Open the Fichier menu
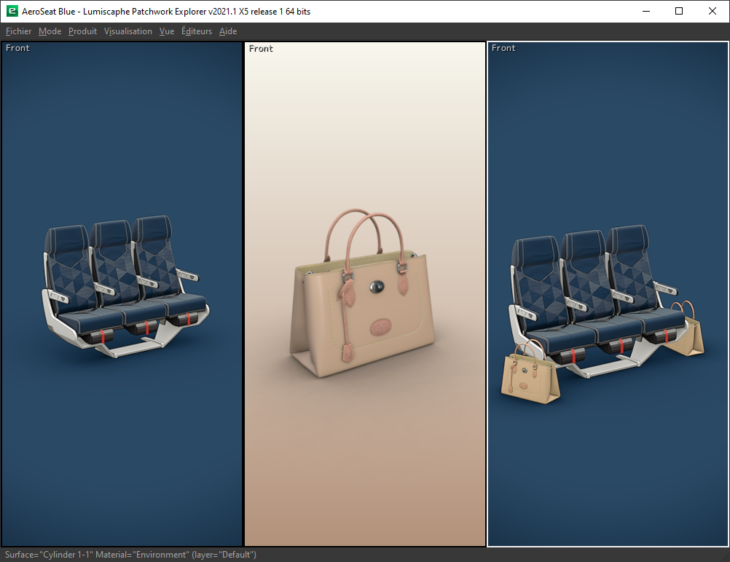This screenshot has height=562, width=730. [18, 31]
